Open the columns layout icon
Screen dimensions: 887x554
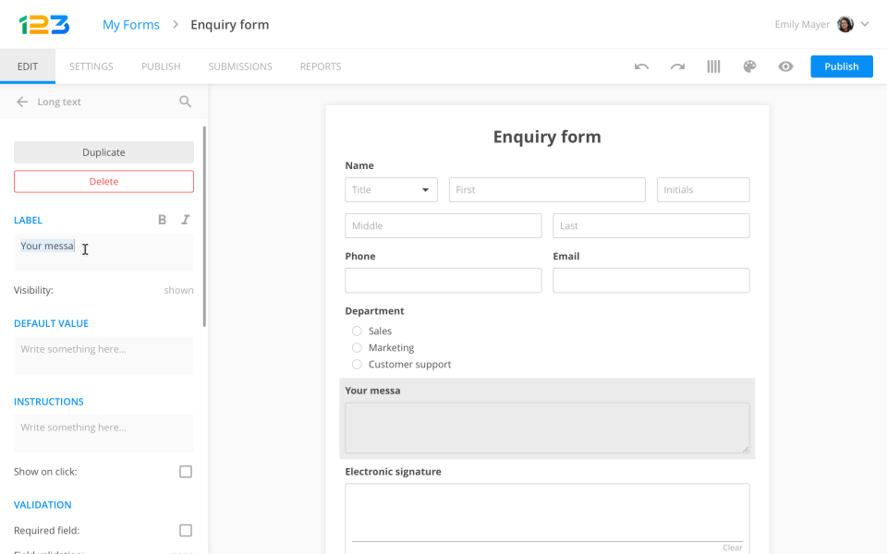click(713, 66)
